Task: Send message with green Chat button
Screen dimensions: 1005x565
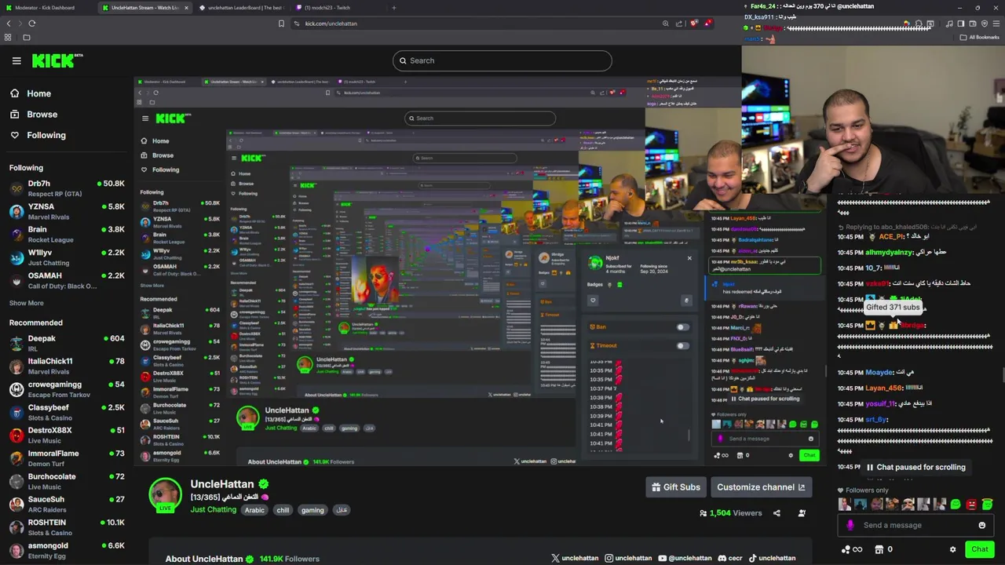Action: pos(979,549)
